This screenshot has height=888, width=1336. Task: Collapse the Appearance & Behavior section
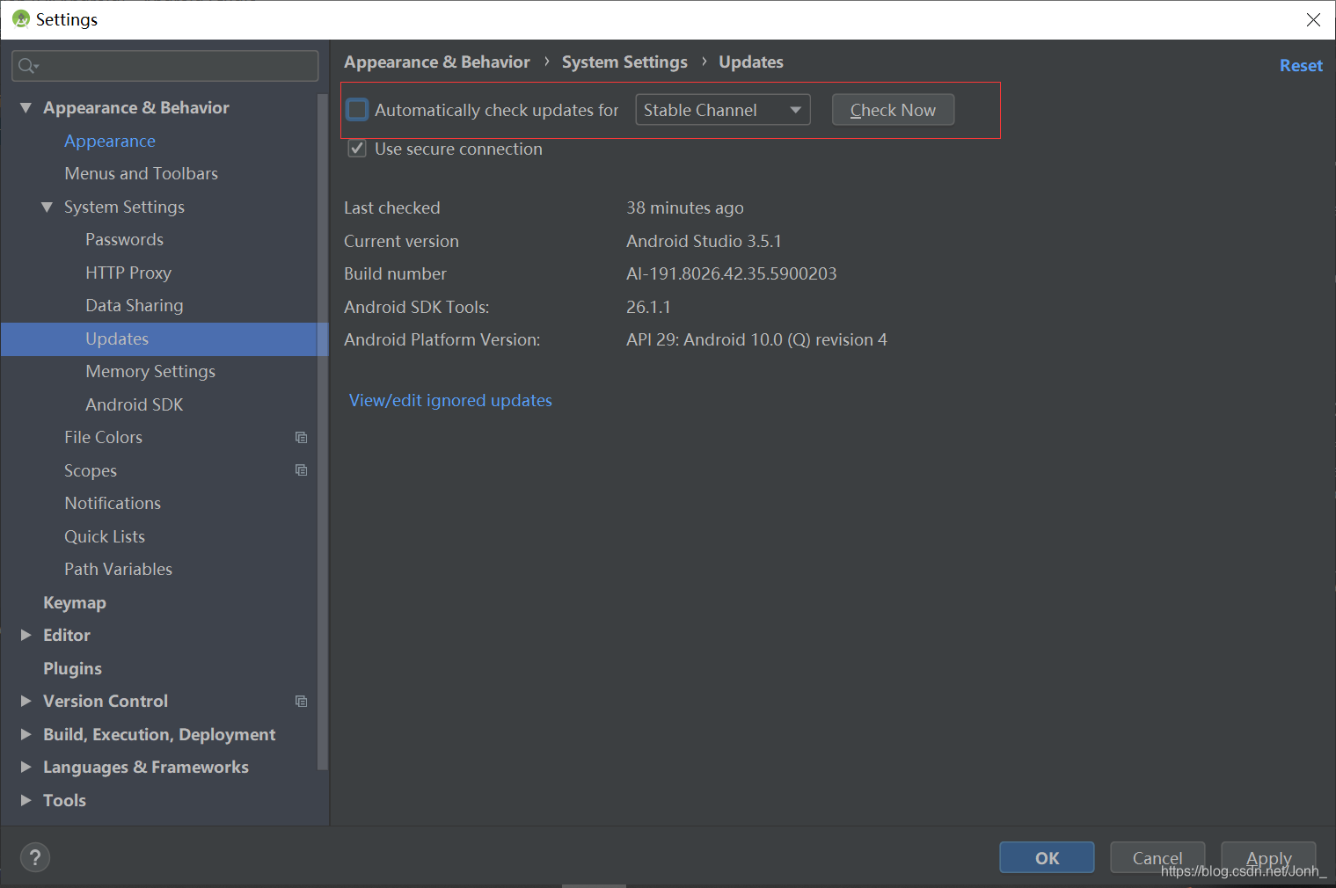coord(26,107)
